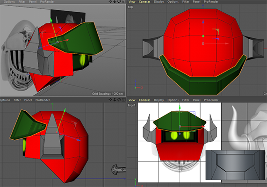Toggle the maximize-view icon in the perspective viewport header

pyautogui.click(x=123, y=1)
